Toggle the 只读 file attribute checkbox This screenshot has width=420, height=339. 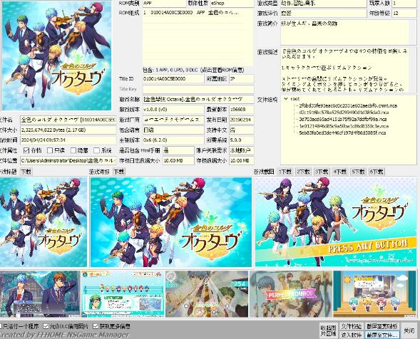(50, 150)
